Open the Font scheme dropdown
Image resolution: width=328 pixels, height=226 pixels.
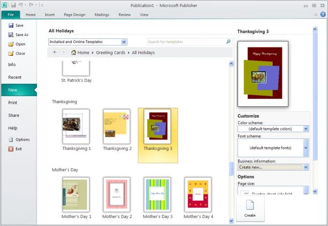[x=306, y=148]
